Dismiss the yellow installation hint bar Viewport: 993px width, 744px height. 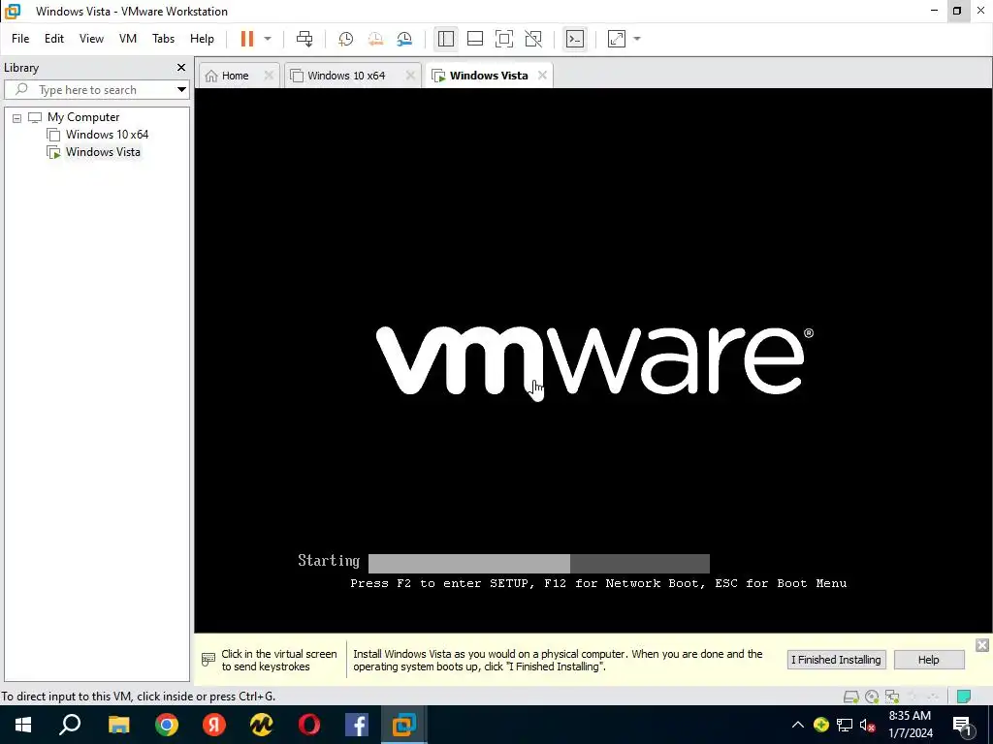pyautogui.click(x=981, y=645)
